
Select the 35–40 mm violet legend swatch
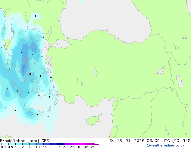click(75, 144)
